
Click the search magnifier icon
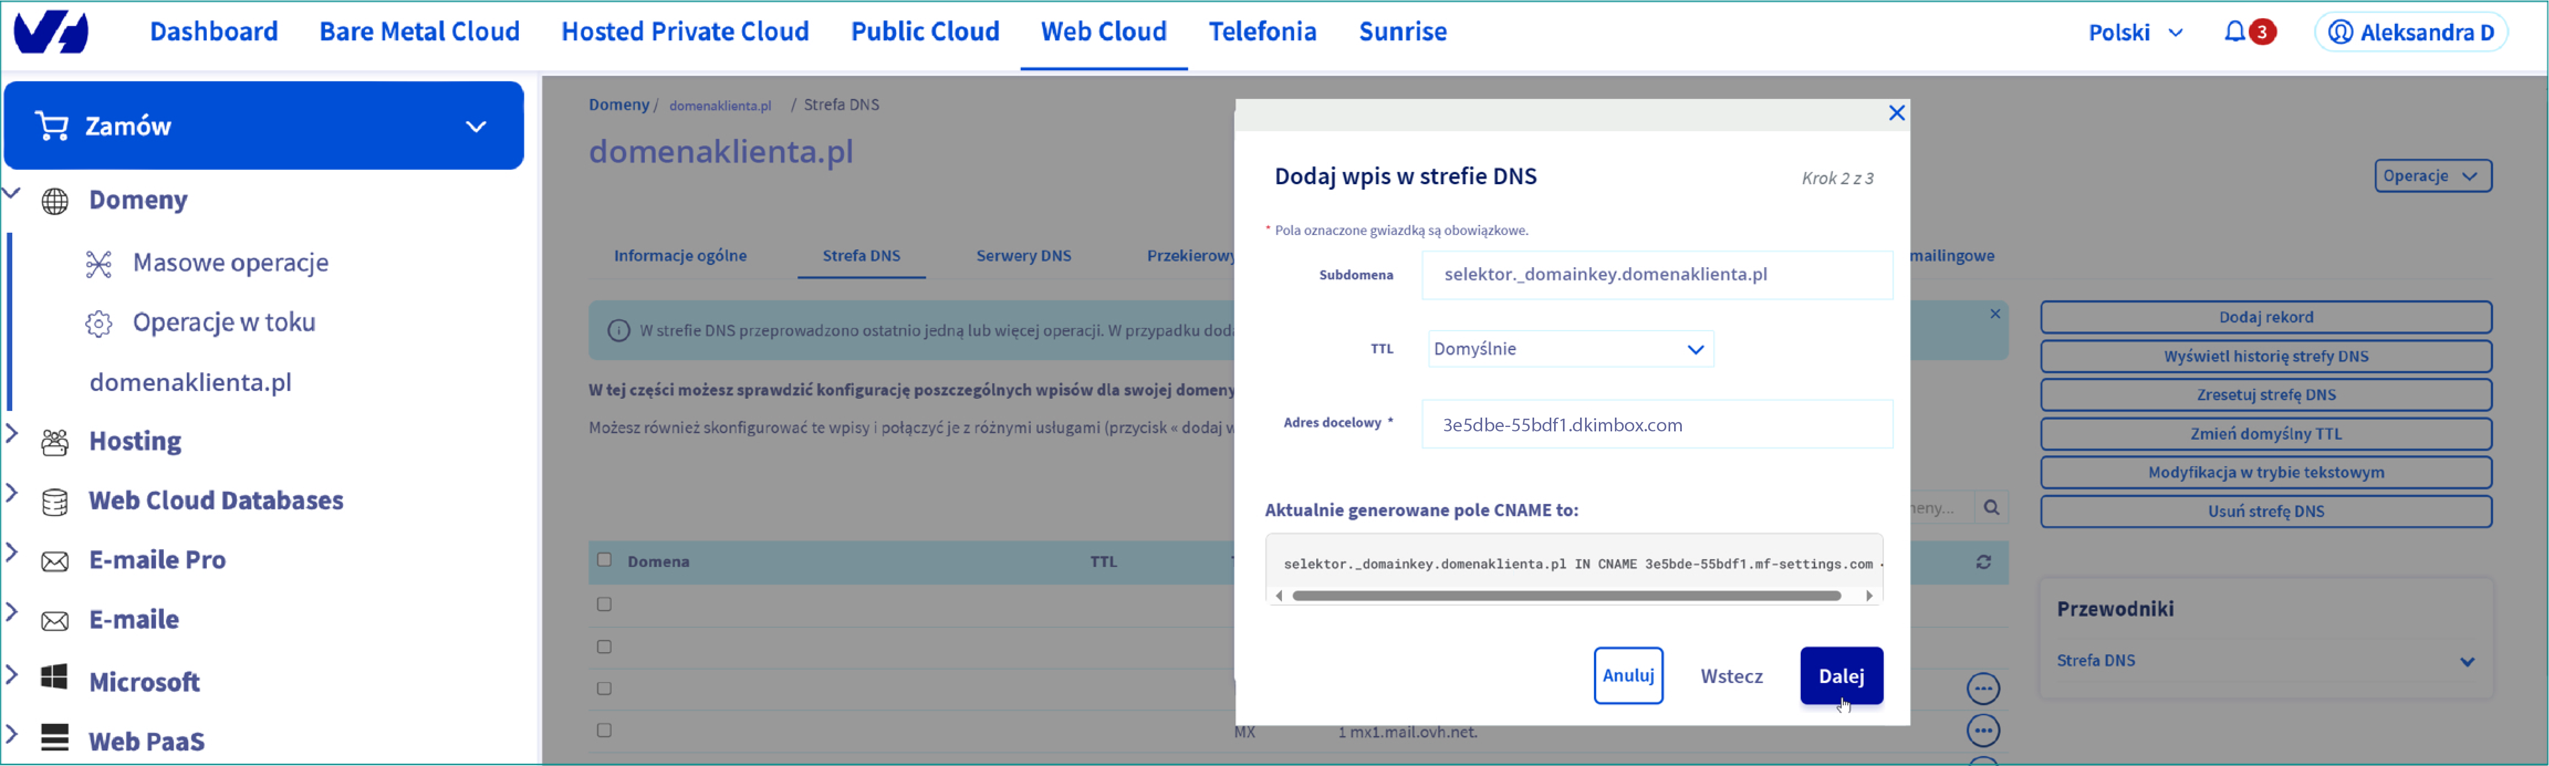point(1991,508)
